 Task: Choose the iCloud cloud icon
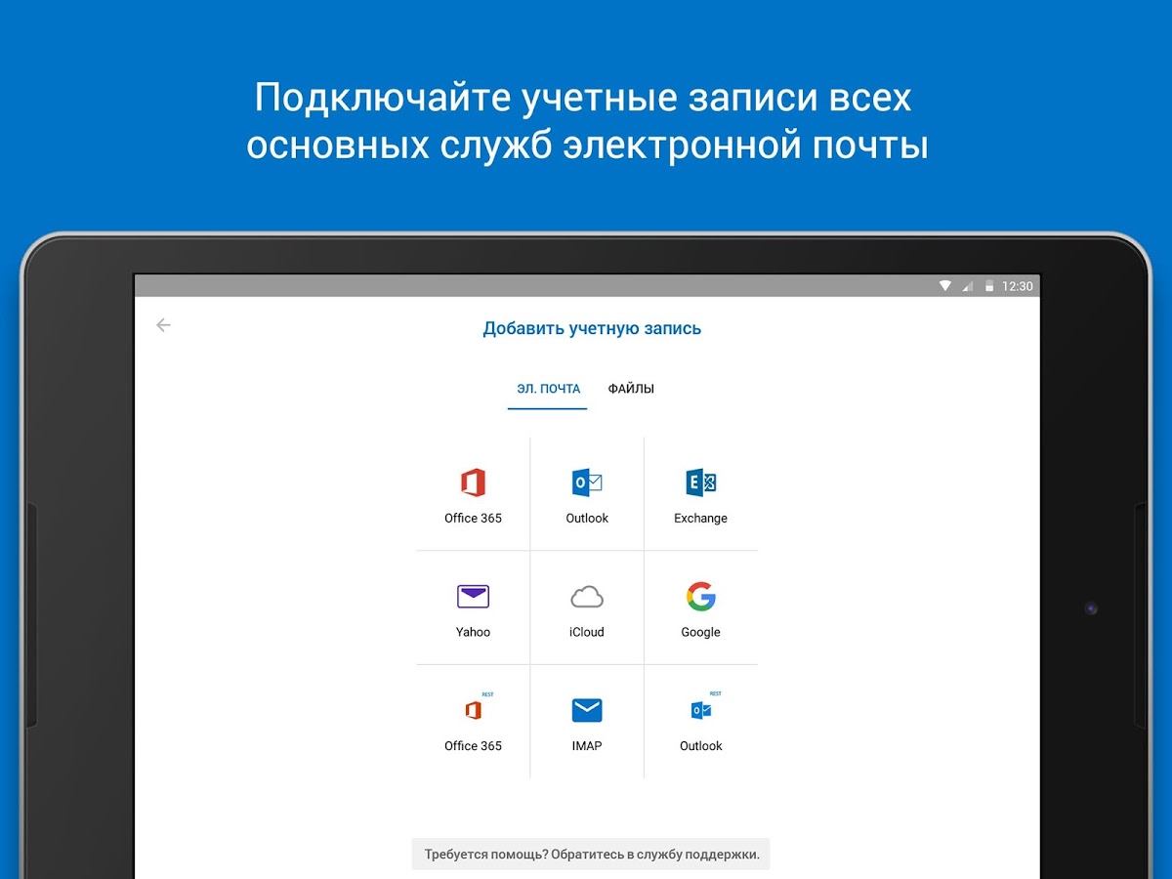587,597
